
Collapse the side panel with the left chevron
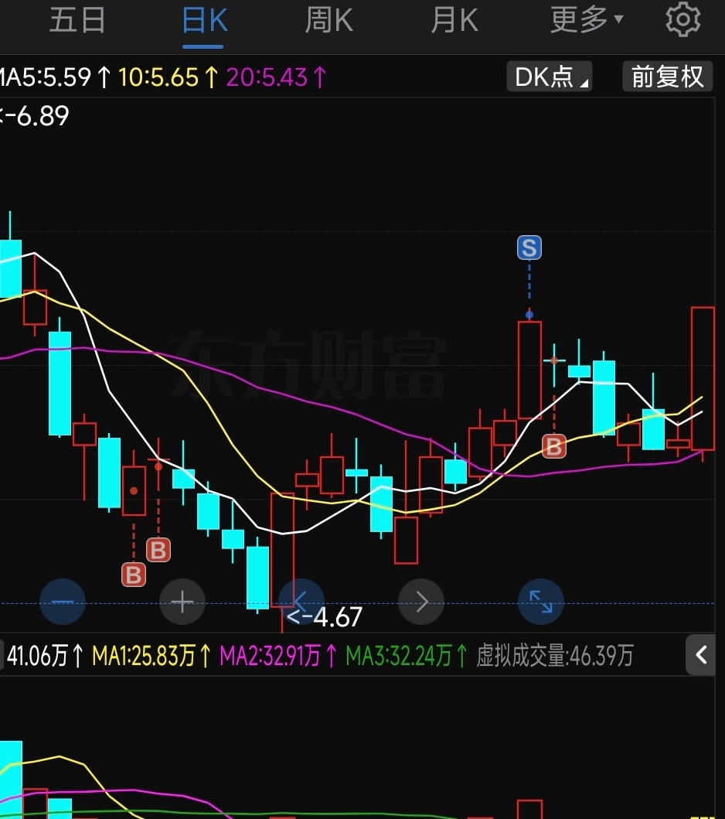coord(700,654)
